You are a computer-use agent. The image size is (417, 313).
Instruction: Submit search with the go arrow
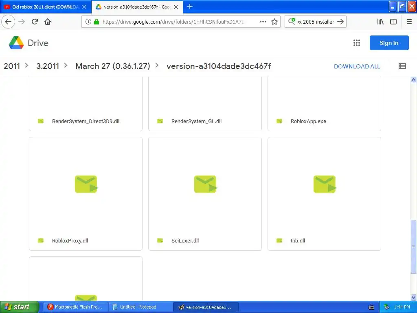340,22
